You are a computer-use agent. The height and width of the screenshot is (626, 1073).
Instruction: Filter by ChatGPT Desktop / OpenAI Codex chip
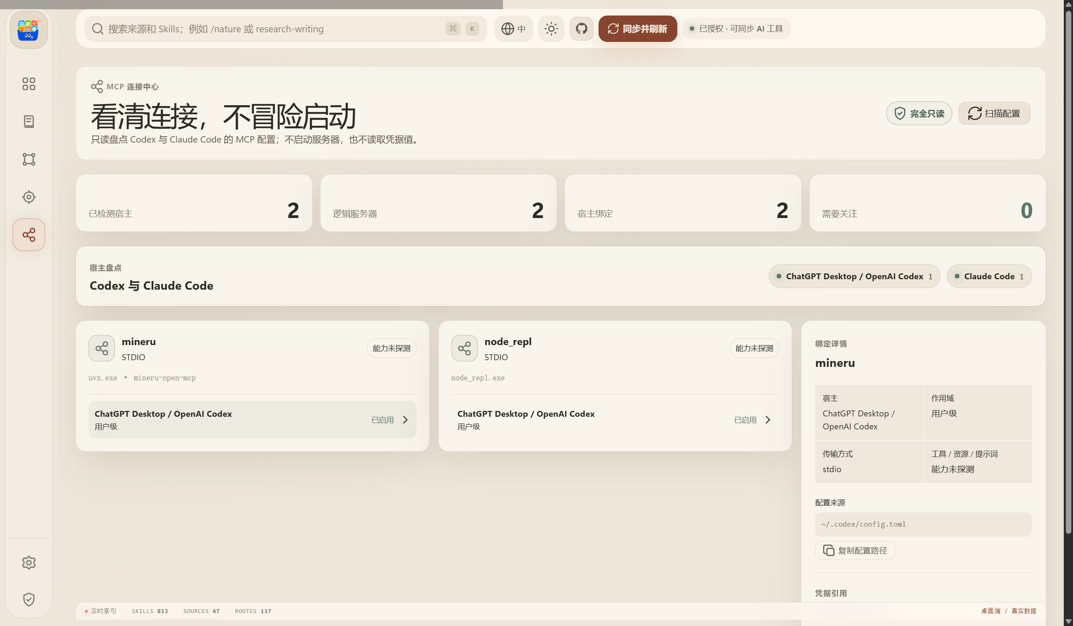click(854, 276)
